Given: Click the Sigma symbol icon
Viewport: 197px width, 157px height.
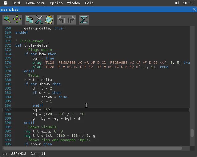Looking at the screenshot, I should 84,20.
